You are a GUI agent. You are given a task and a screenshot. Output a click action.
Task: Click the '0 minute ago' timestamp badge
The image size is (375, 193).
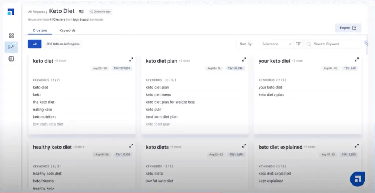click(x=100, y=11)
